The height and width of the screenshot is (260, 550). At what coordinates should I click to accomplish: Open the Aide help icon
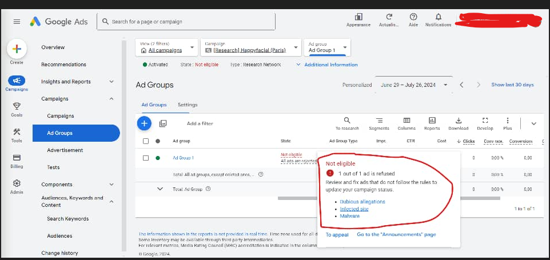point(413,17)
